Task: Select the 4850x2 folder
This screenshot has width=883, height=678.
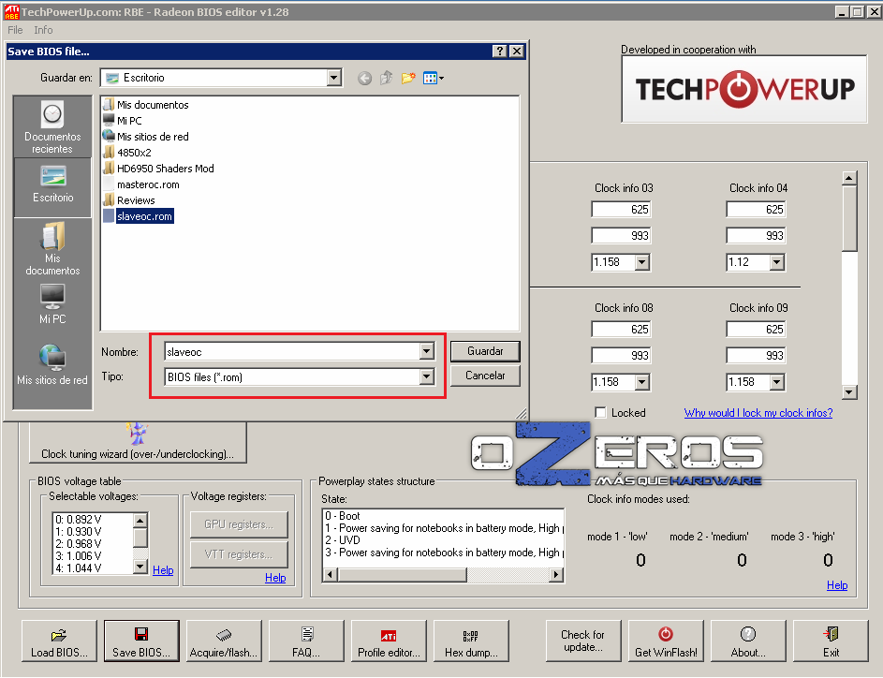Action: coord(127,153)
